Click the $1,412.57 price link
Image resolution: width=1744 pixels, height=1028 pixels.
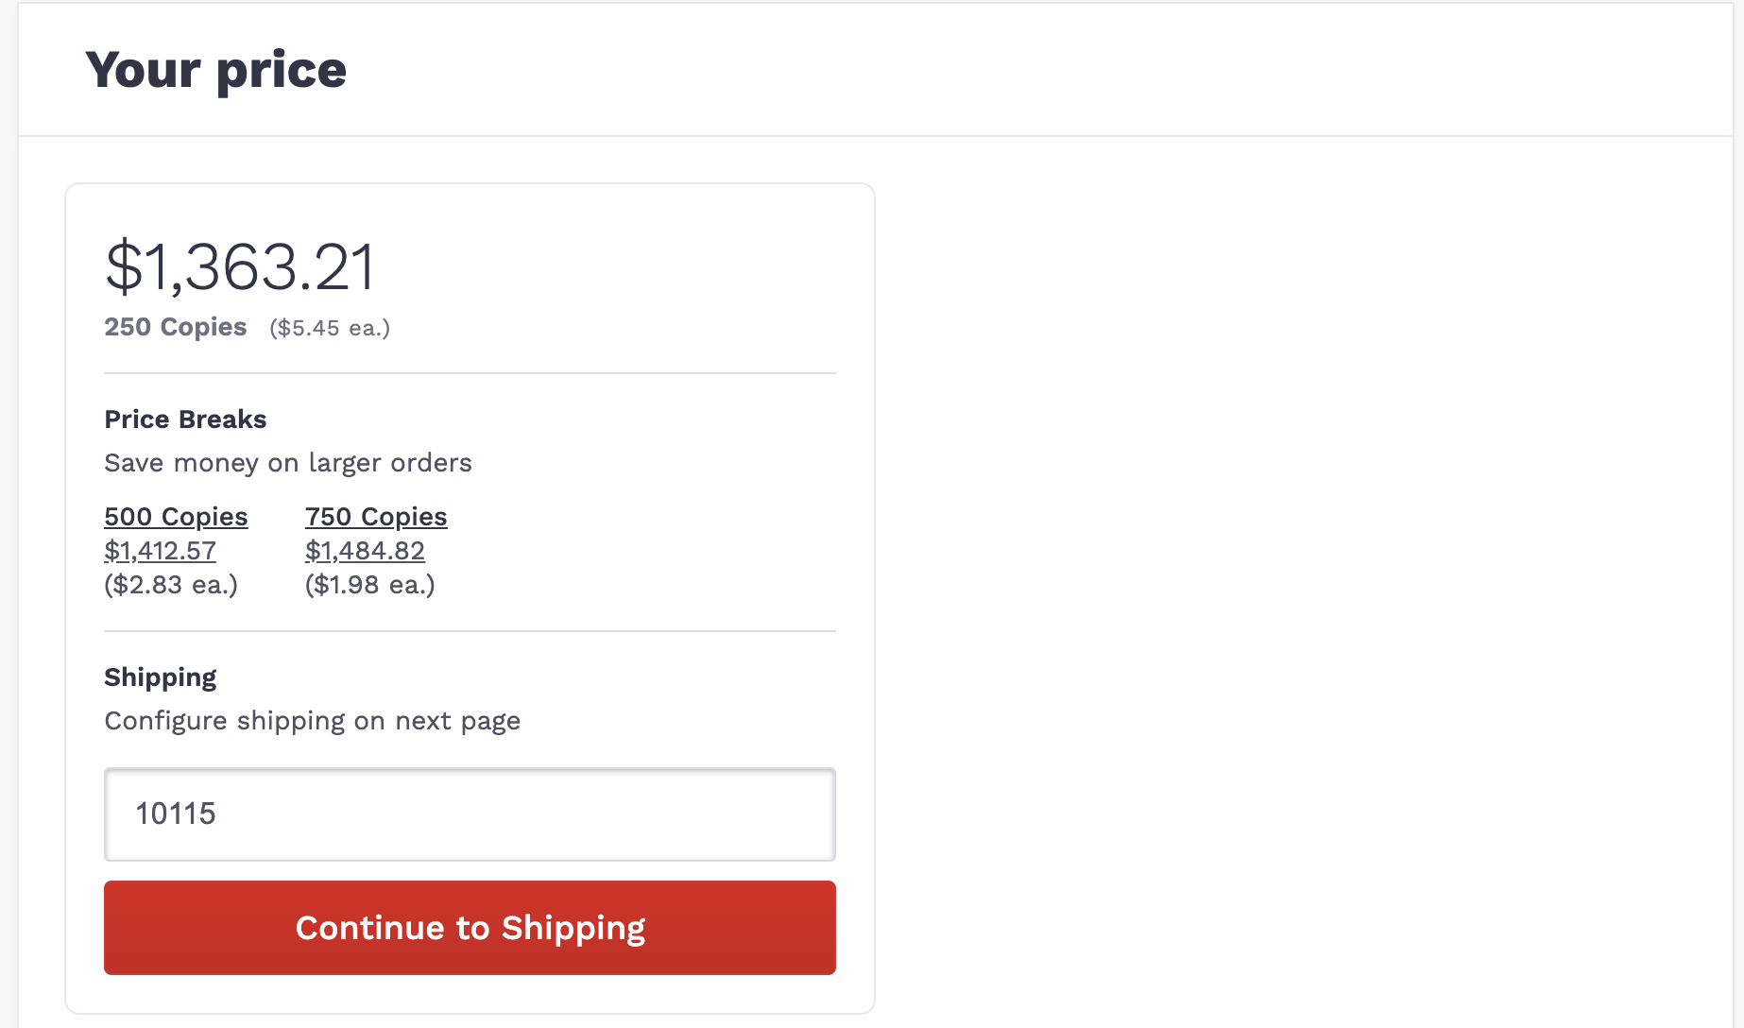[x=160, y=551]
